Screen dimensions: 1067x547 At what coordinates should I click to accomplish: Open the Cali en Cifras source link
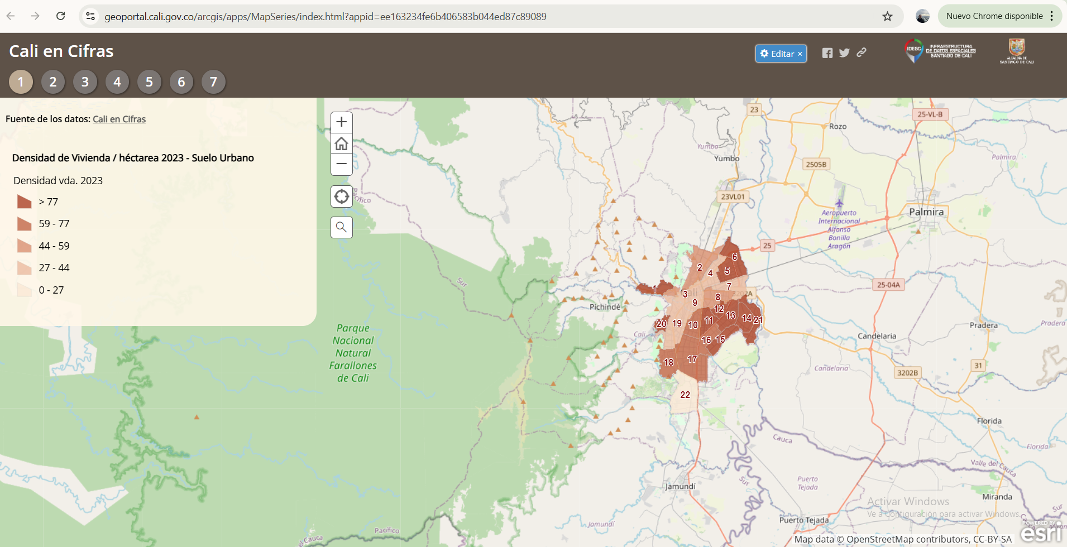tap(119, 119)
